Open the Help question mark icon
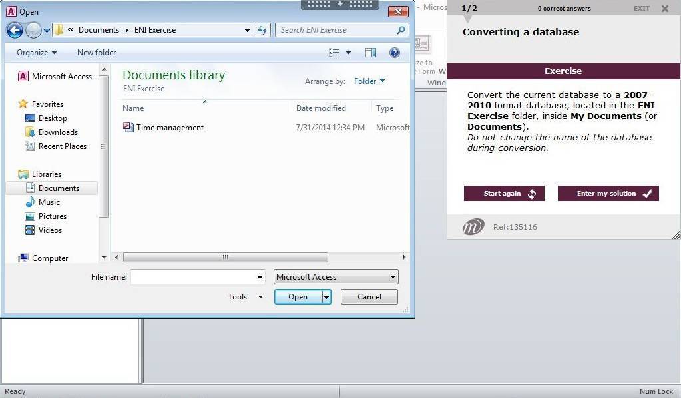This screenshot has height=398, width=681. coord(394,53)
